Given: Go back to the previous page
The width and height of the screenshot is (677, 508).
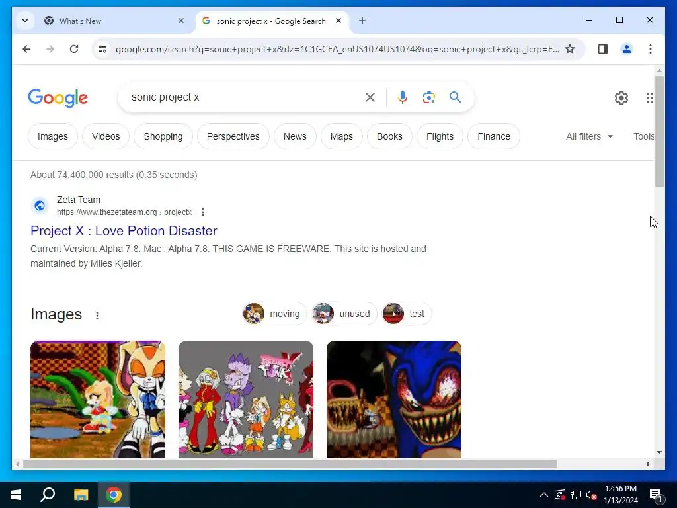Looking at the screenshot, I should click(x=26, y=49).
